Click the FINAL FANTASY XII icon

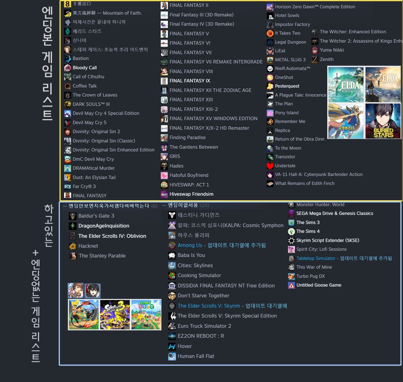(164, 90)
